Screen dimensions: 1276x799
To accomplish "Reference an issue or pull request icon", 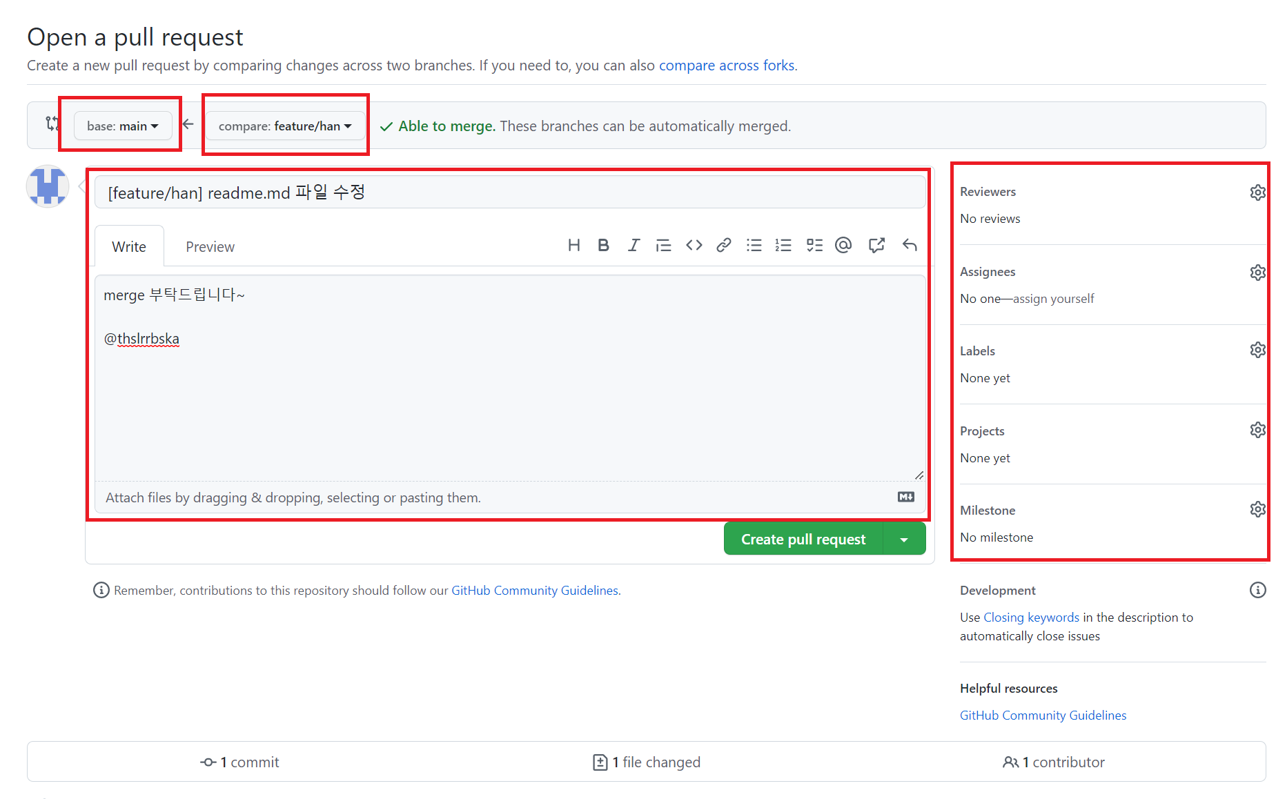I will click(876, 245).
